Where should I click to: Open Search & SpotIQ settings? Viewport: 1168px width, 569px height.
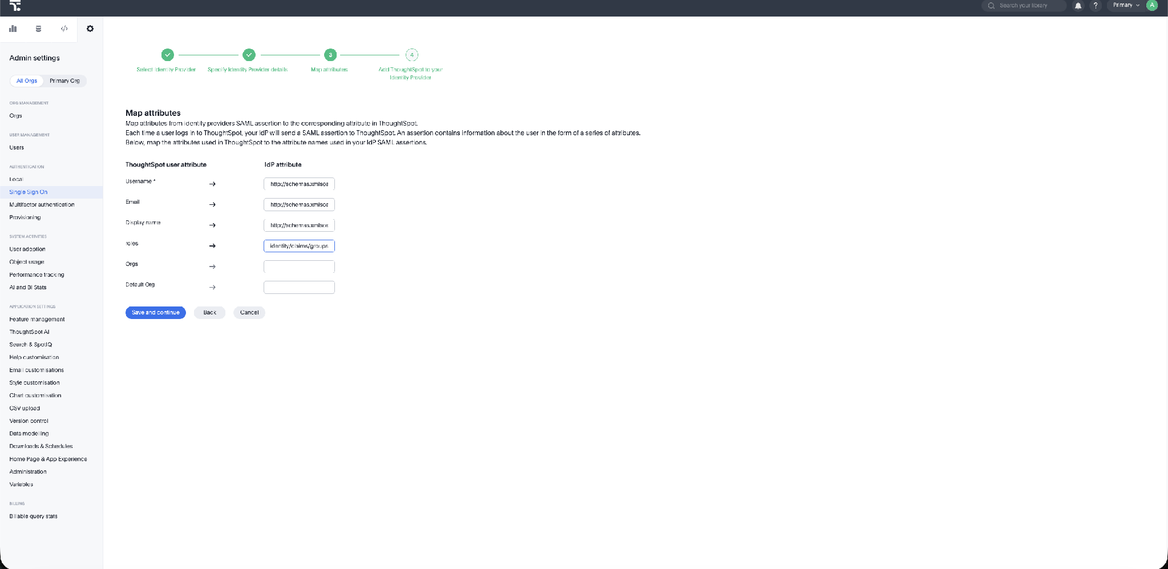pos(31,345)
